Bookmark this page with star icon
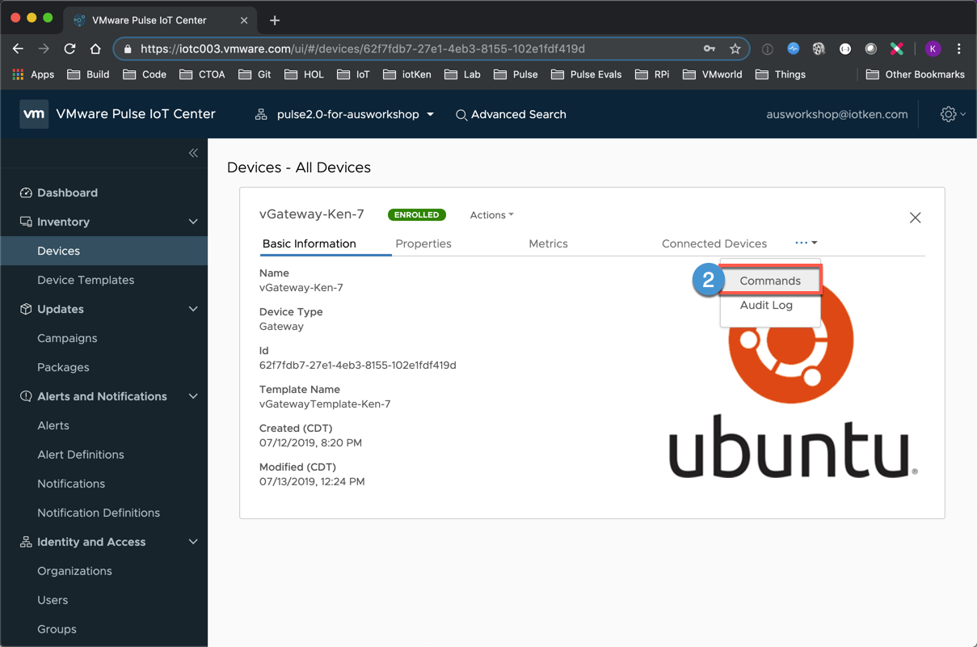 pyautogui.click(x=735, y=49)
